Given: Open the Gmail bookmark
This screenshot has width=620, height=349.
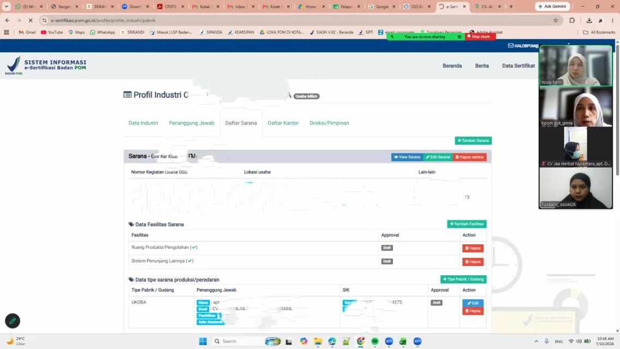Looking at the screenshot, I should [x=27, y=32].
